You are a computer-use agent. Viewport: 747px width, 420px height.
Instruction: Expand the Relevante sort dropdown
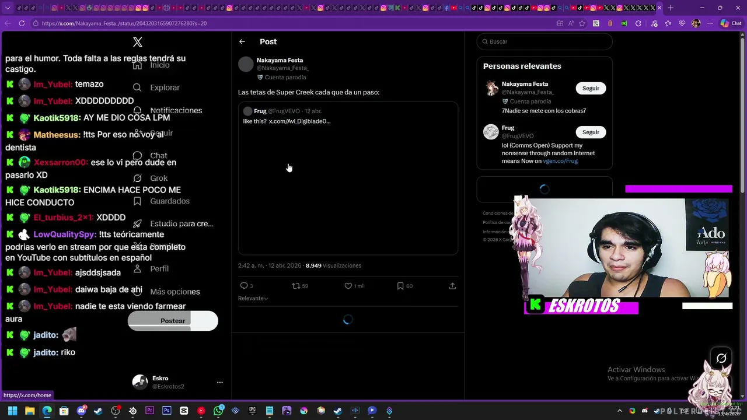253,299
